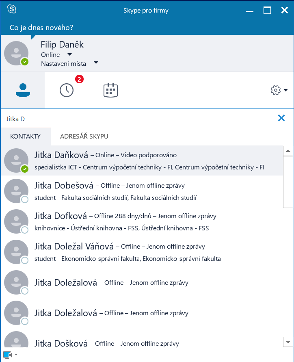Screen dimensions: 294x362
Task: Open the Conversations history clock icon
Action: point(67,90)
